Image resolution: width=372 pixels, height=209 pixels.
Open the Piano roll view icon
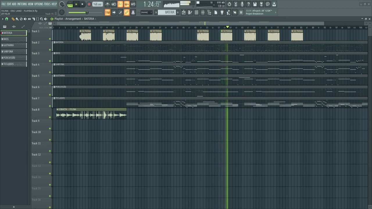[x=190, y=12]
